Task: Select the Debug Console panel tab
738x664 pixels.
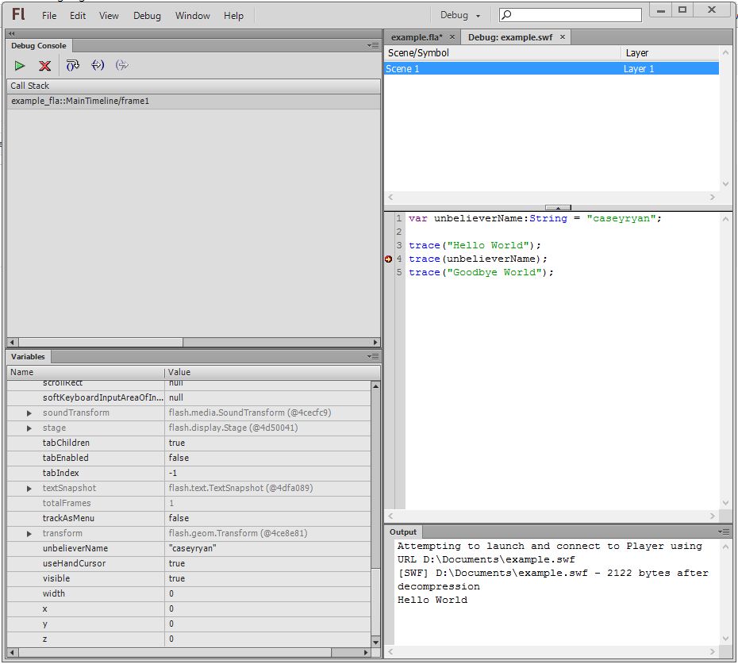Action: pos(39,46)
